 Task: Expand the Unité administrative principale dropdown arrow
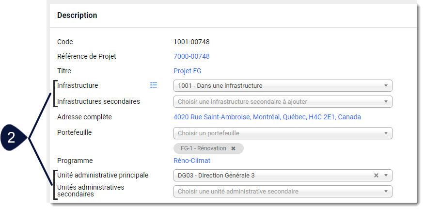[x=386, y=176]
